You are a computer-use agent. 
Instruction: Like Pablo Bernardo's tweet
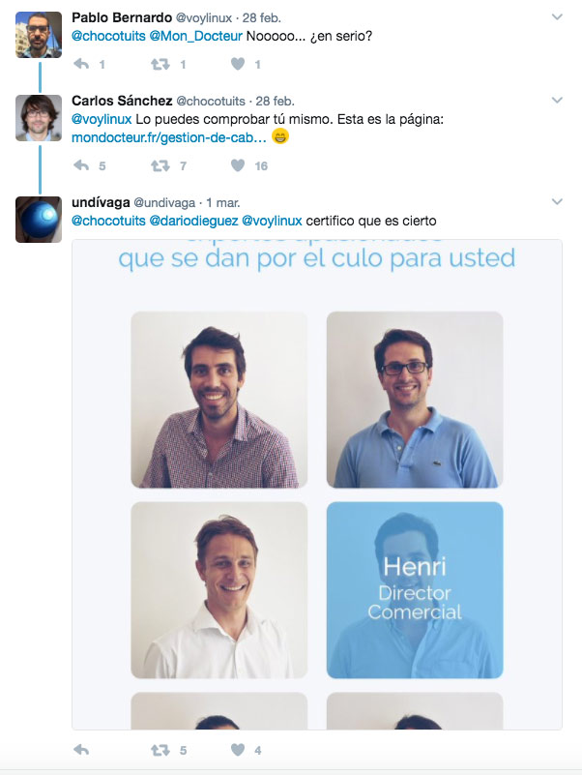[238, 64]
